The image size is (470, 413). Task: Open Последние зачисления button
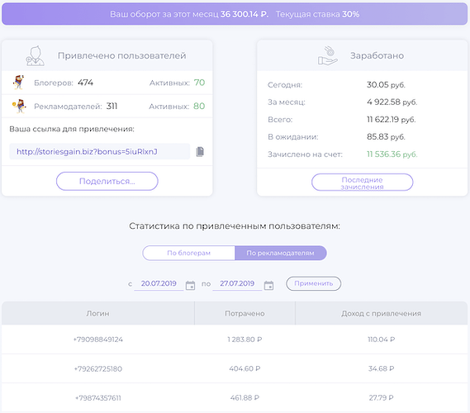click(362, 183)
